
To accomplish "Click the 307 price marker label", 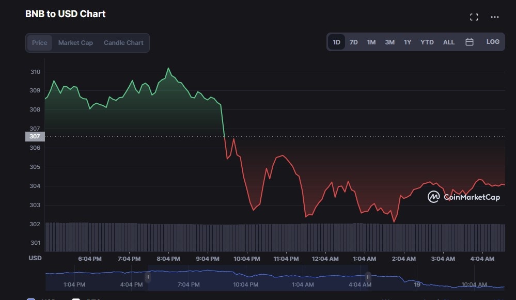I will pos(35,137).
